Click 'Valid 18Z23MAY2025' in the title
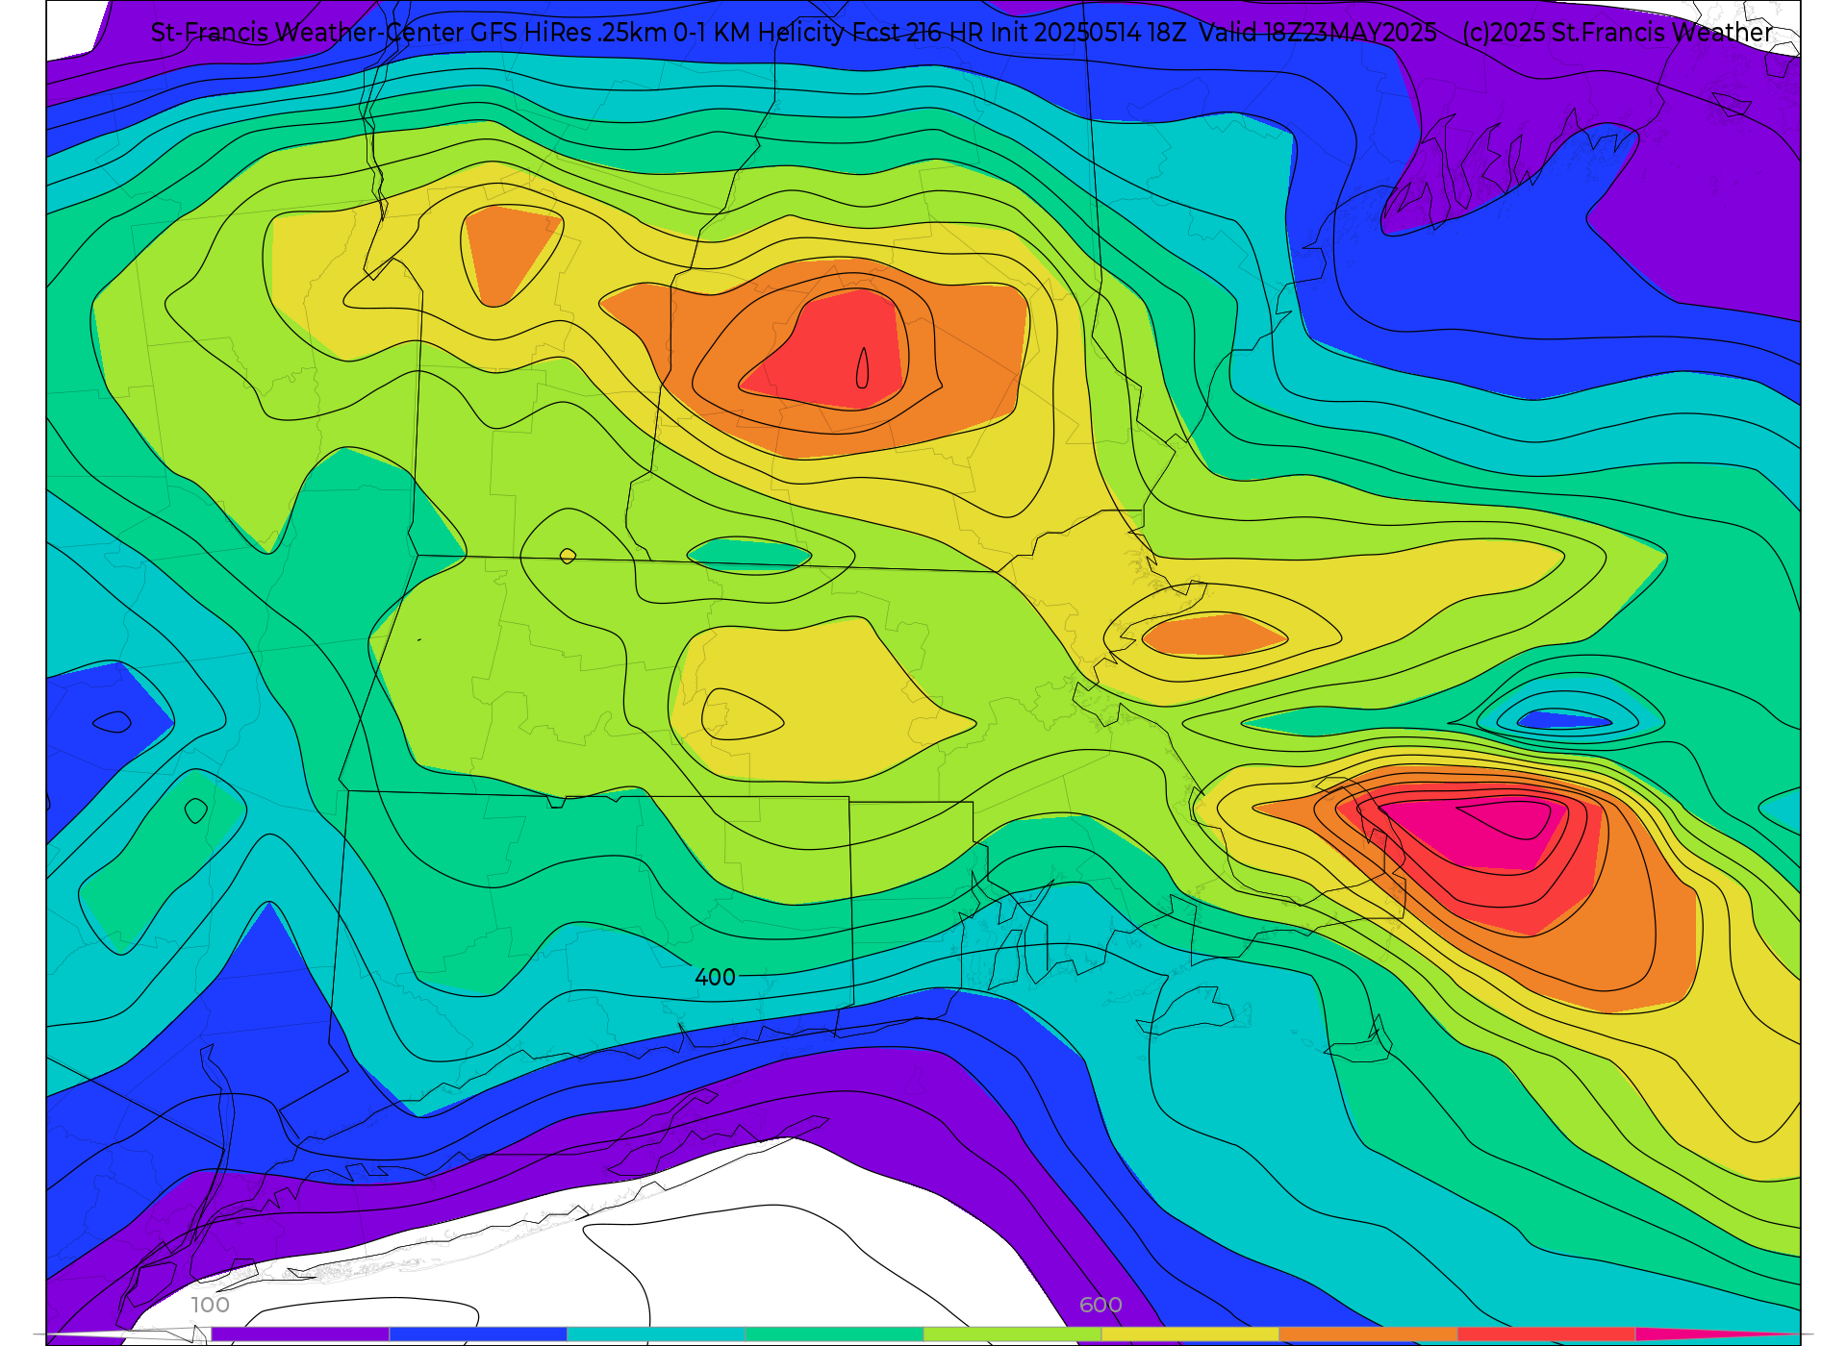The width and height of the screenshot is (1847, 1346). point(1318,33)
